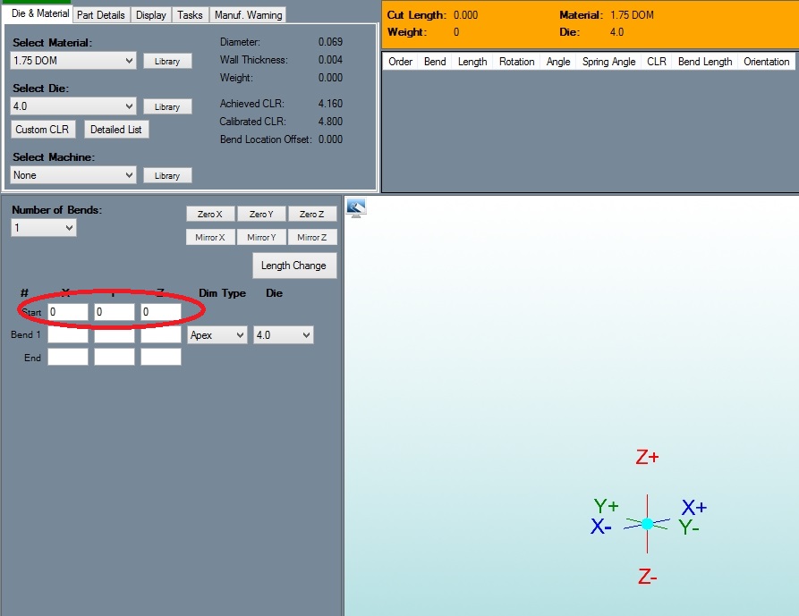Change the Number of Bends dropdown
Image resolution: width=799 pixels, height=616 pixels.
(x=44, y=228)
